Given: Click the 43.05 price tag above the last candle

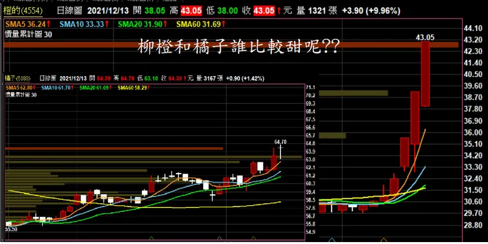Looking at the screenshot, I should click(x=425, y=37).
